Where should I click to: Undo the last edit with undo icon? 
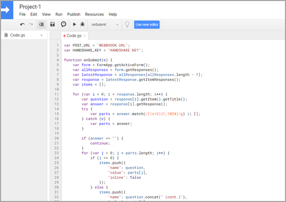tap(23, 24)
